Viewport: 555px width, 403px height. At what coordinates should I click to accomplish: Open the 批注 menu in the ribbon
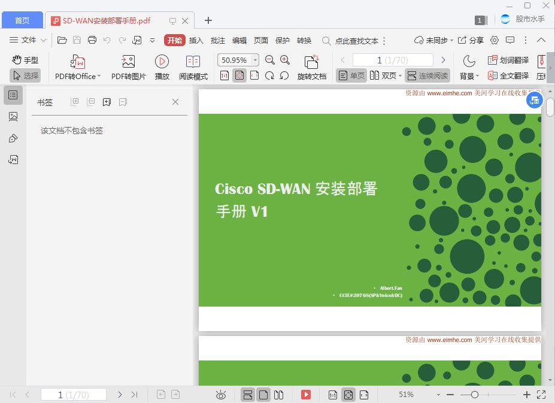tap(217, 41)
